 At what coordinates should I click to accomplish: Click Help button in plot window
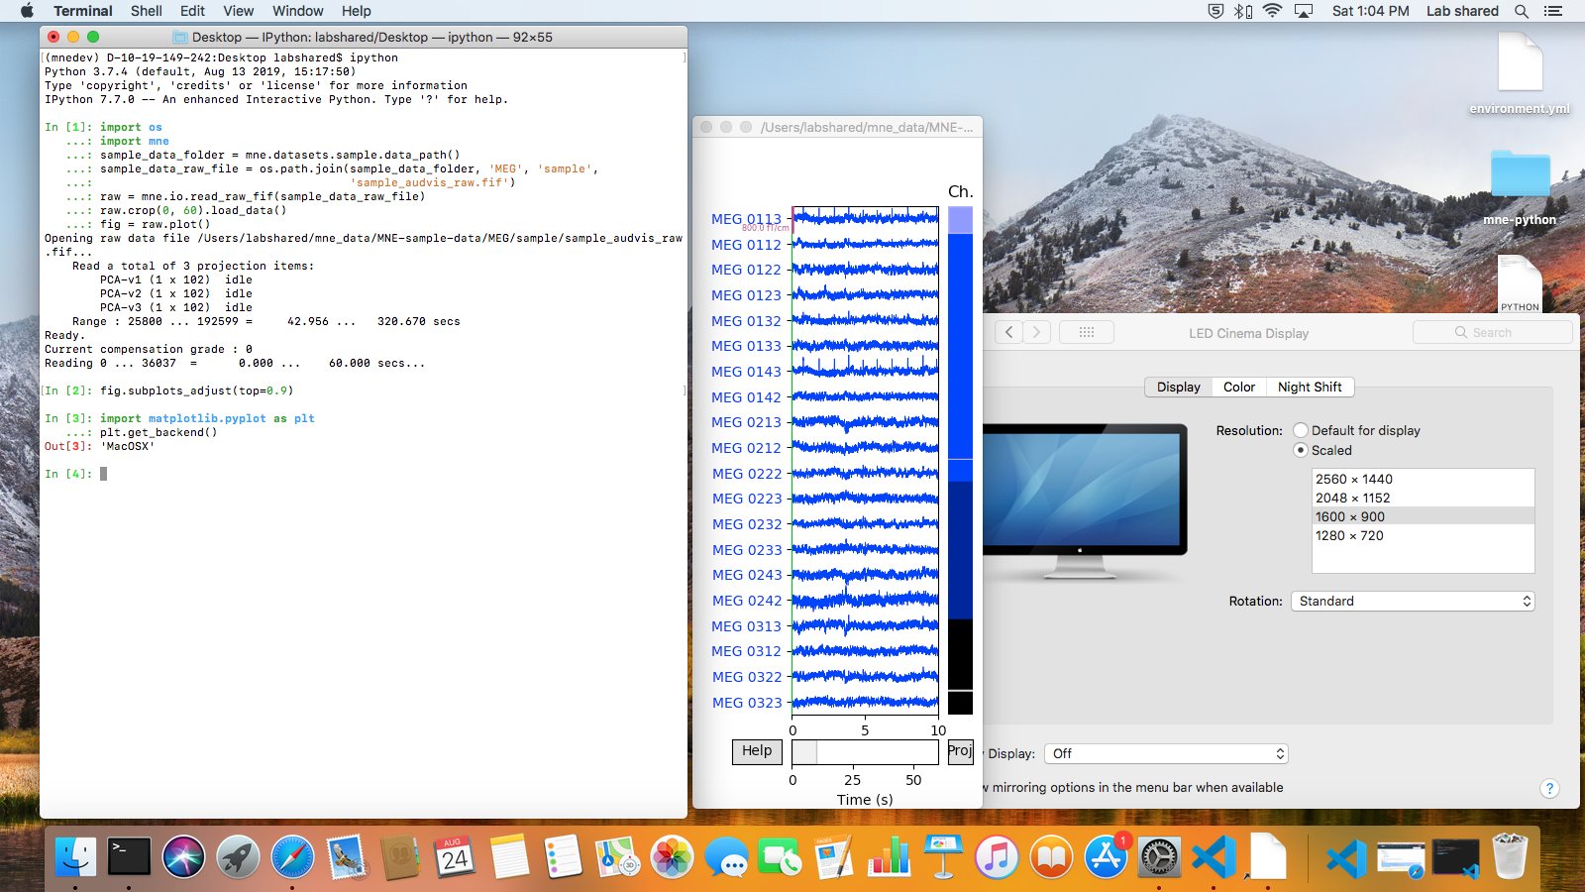(757, 751)
